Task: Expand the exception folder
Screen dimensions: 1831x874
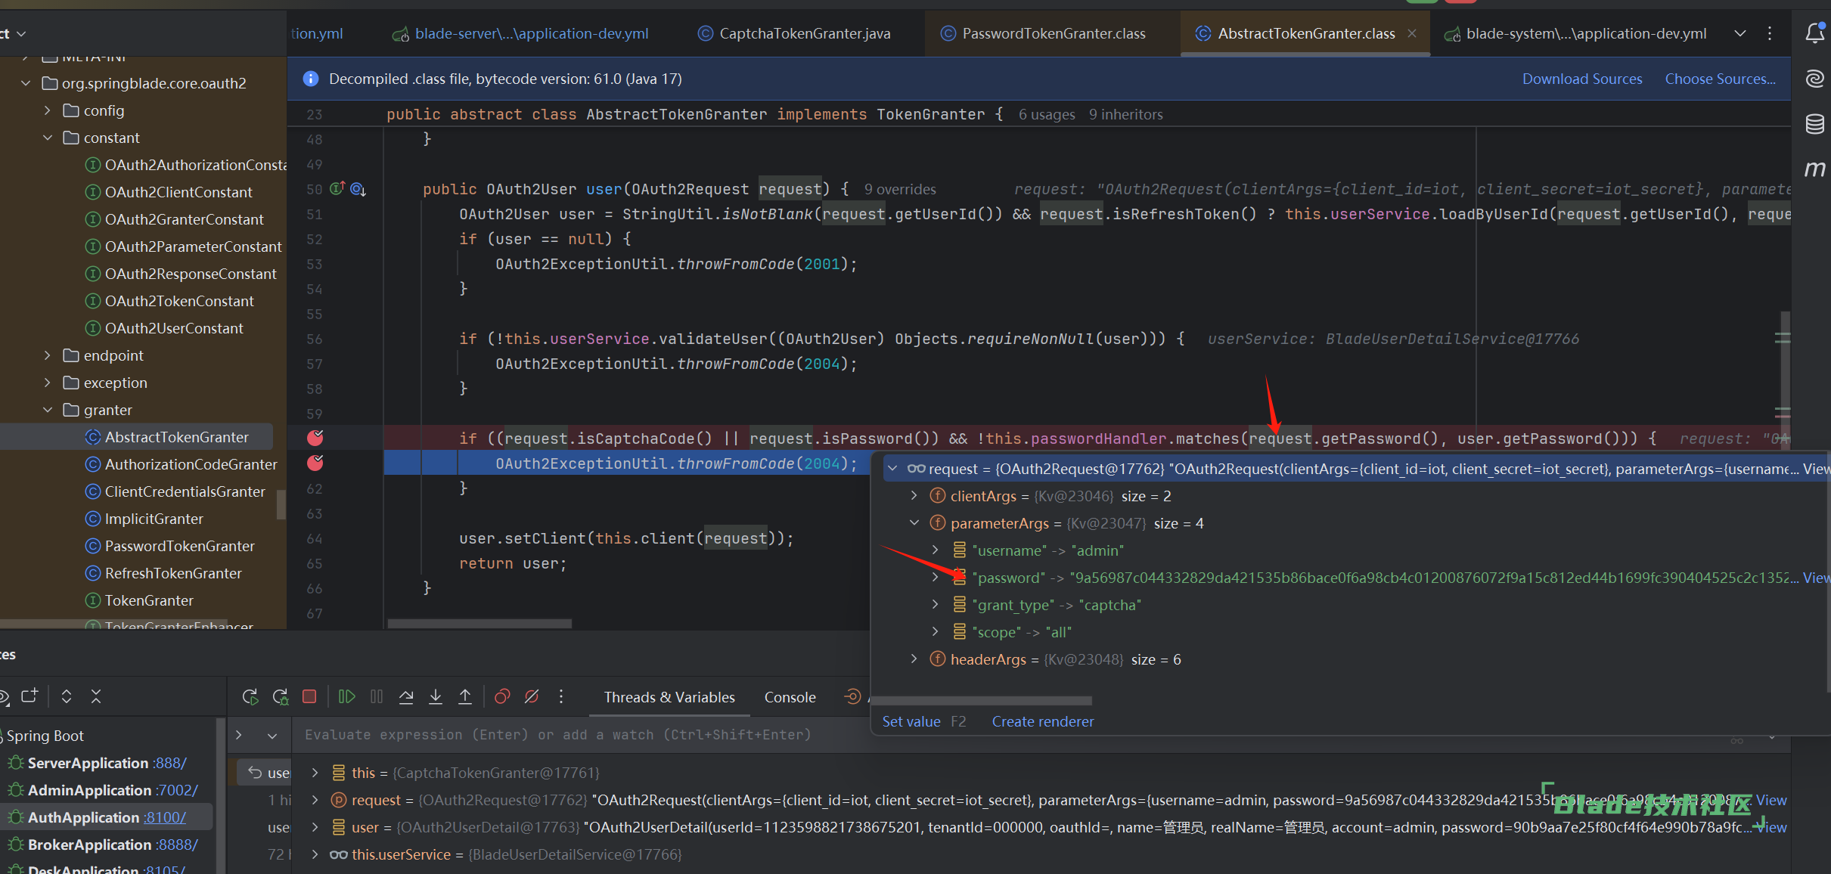Action: pos(48,383)
